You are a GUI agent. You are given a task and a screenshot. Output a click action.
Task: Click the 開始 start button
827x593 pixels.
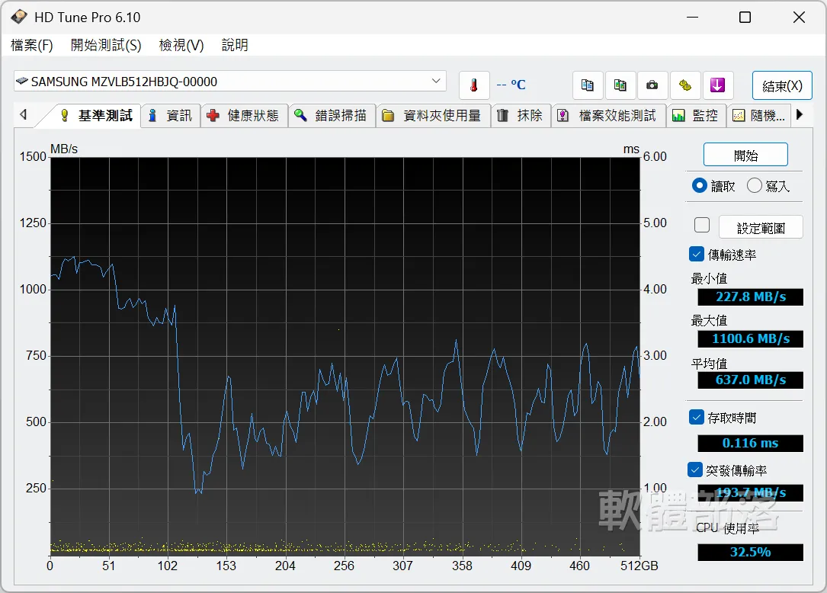point(745,155)
